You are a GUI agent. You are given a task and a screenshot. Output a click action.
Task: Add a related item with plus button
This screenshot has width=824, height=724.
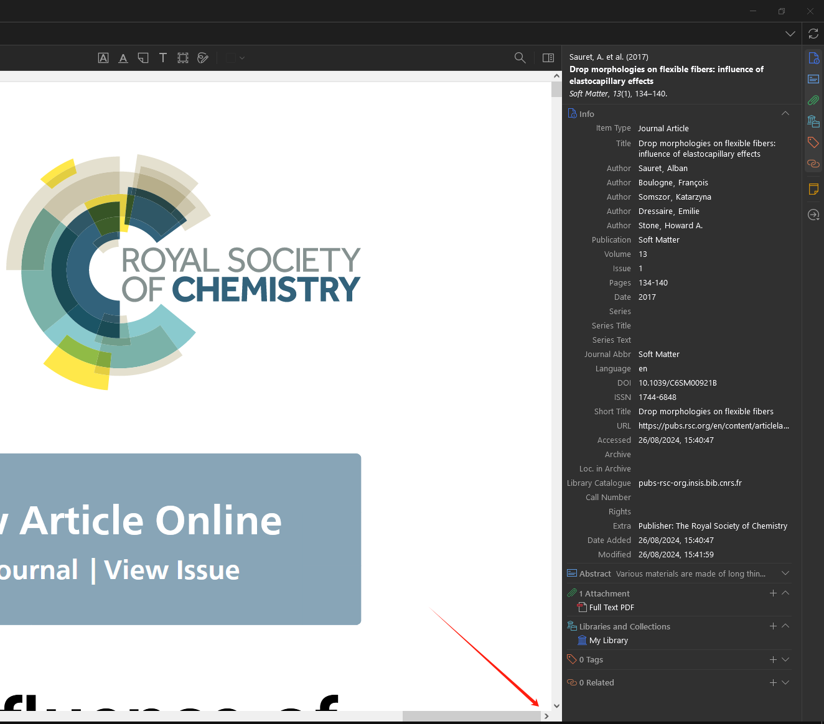coord(773,682)
